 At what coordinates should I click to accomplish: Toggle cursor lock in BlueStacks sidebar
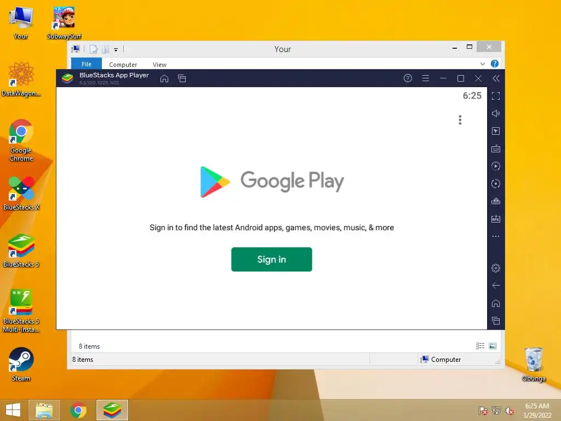pyautogui.click(x=495, y=131)
